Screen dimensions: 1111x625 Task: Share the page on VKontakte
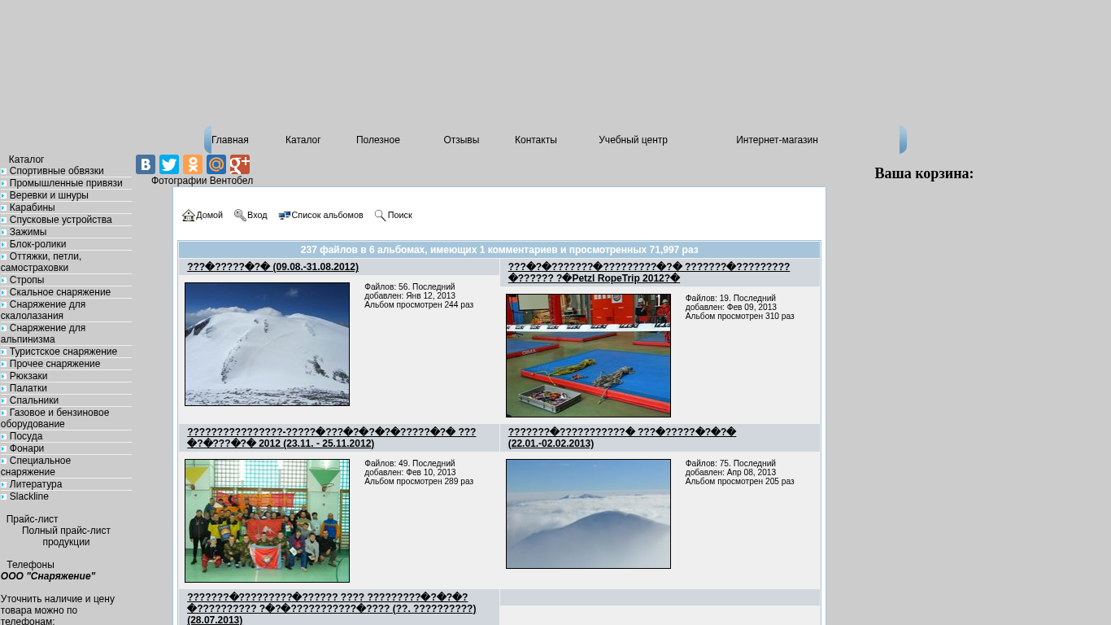tap(146, 164)
